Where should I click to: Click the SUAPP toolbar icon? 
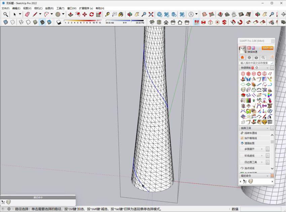tap(196, 22)
